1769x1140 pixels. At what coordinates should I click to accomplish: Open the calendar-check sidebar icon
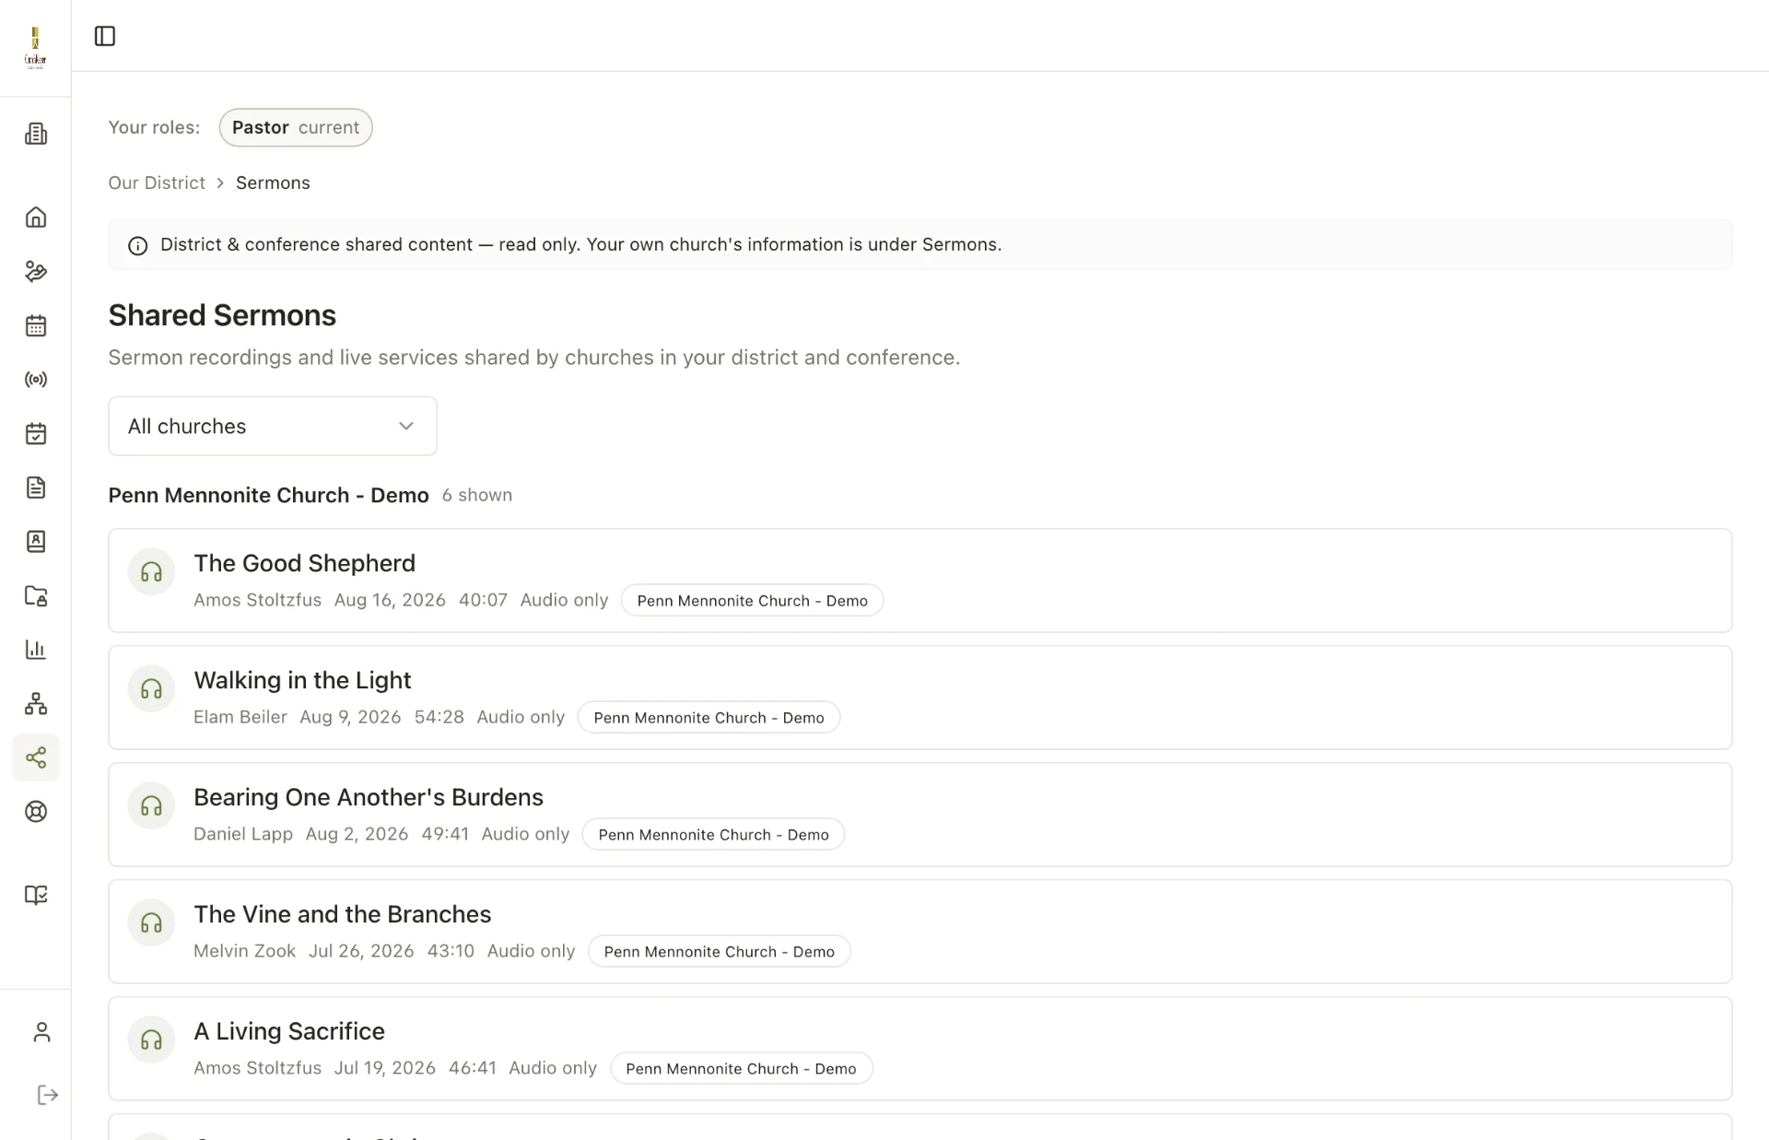pos(36,433)
